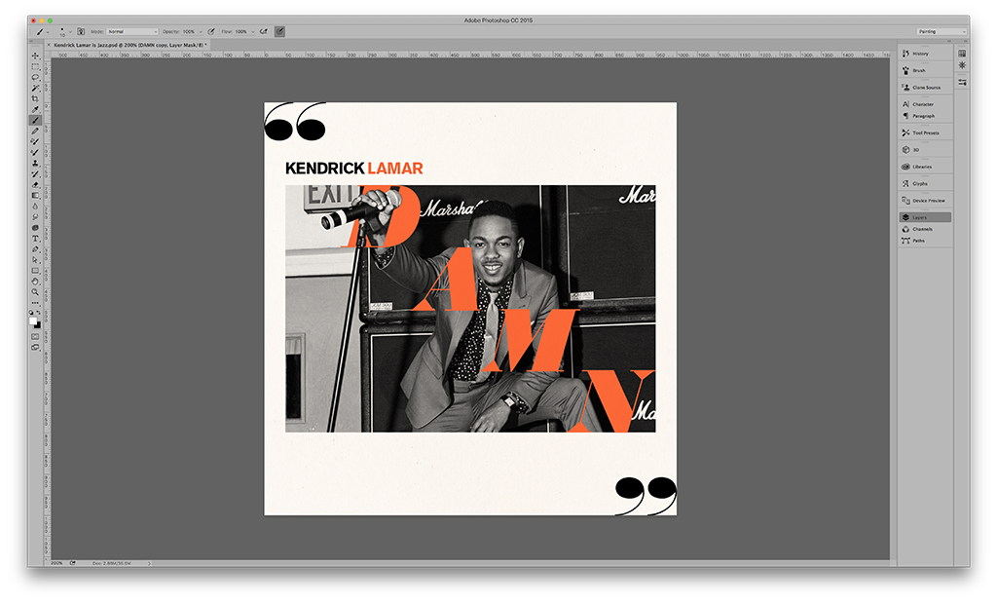
Task: Select the Rectangular Marquee tool
Action: click(x=36, y=67)
